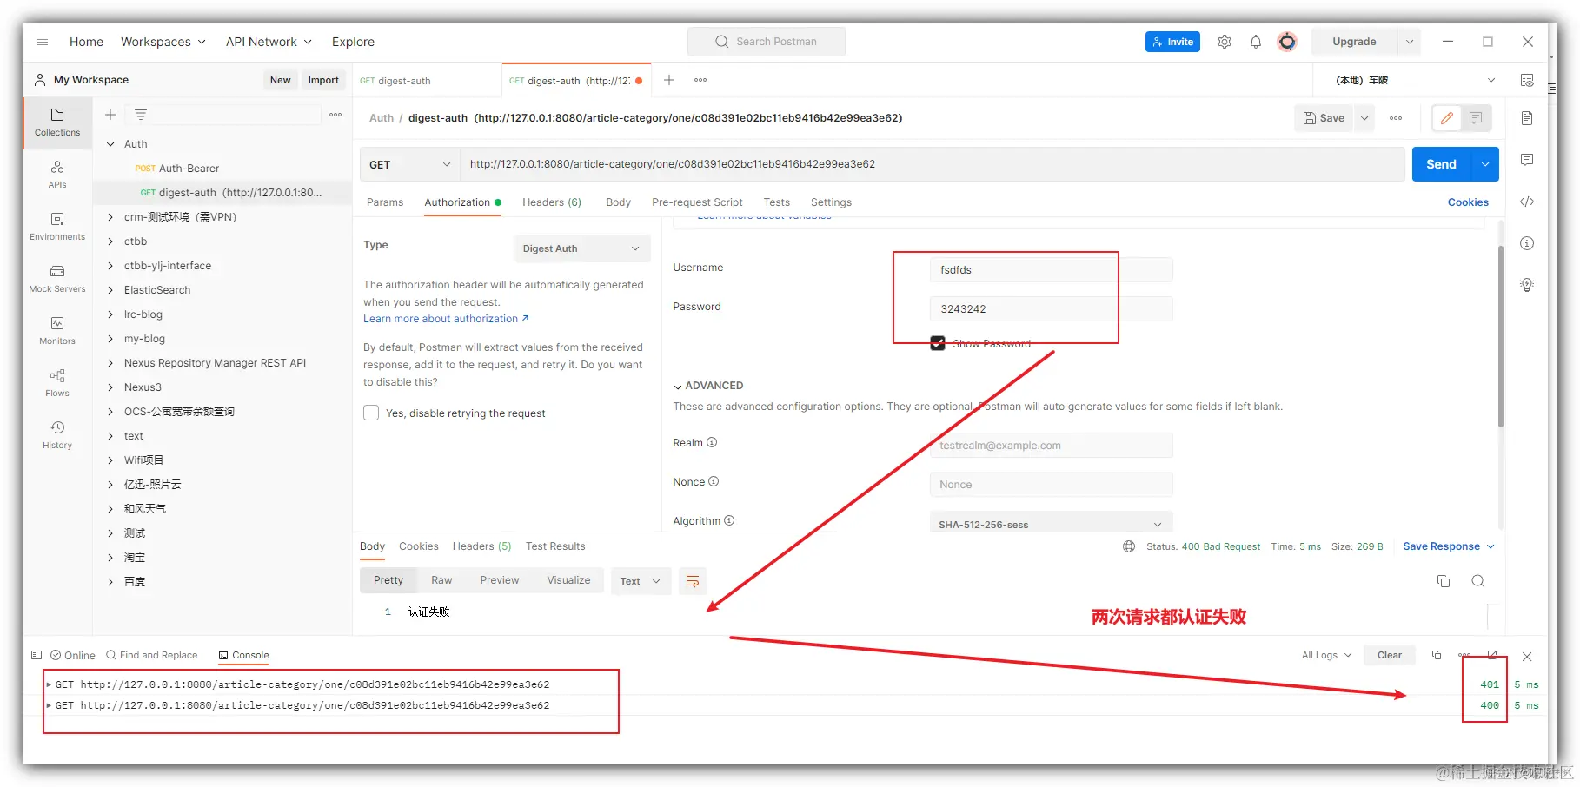Switch to the Params tab
1580x787 pixels.
[385, 202]
